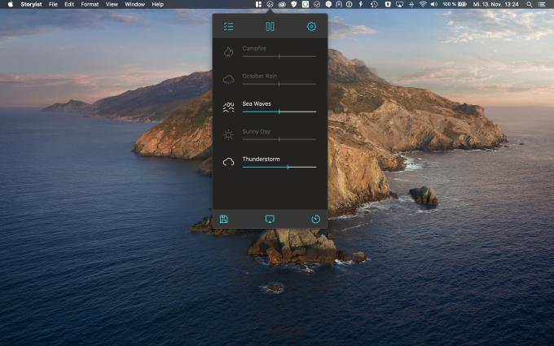Open the AirPlay display menu bar icon
The image size is (554, 346).
(x=399, y=4)
